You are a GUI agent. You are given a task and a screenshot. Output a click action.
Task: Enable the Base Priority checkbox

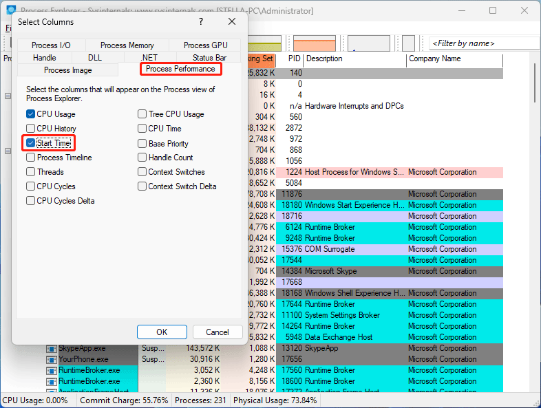pyautogui.click(x=142, y=143)
